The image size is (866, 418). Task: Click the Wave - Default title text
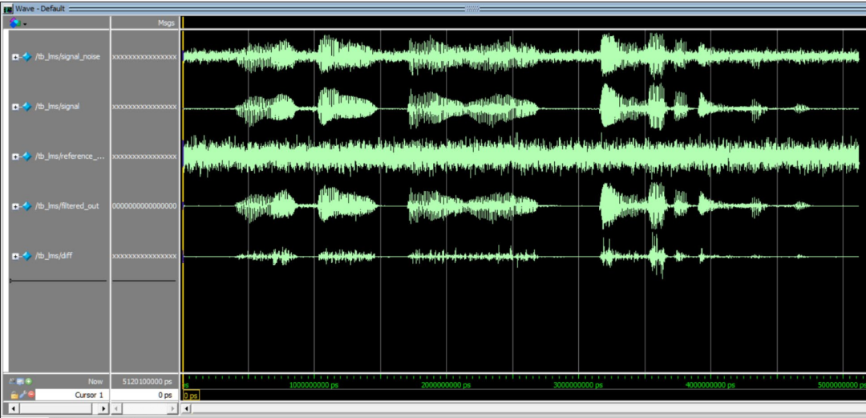click(40, 9)
